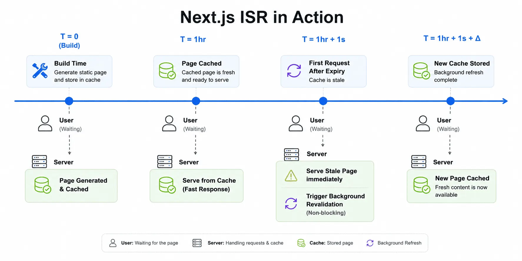Image resolution: width=522 pixels, height=261 pixels.
Task: Click the 'Cache: Stored page' legend text
Action: (x=331, y=243)
